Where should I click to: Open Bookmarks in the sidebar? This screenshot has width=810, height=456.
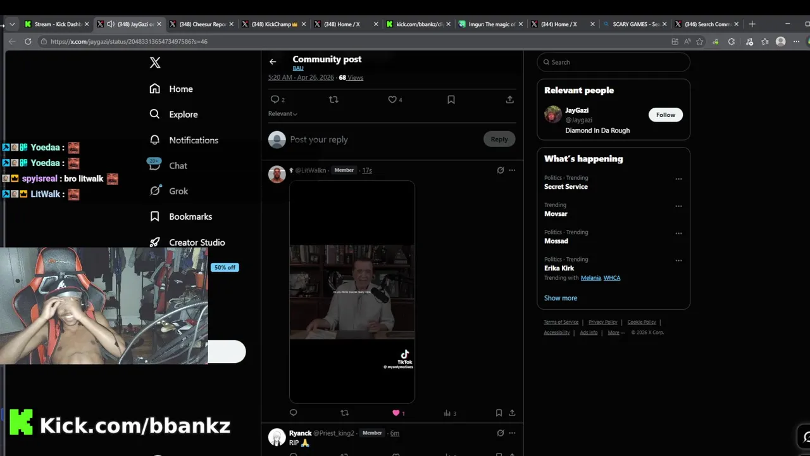click(x=180, y=217)
